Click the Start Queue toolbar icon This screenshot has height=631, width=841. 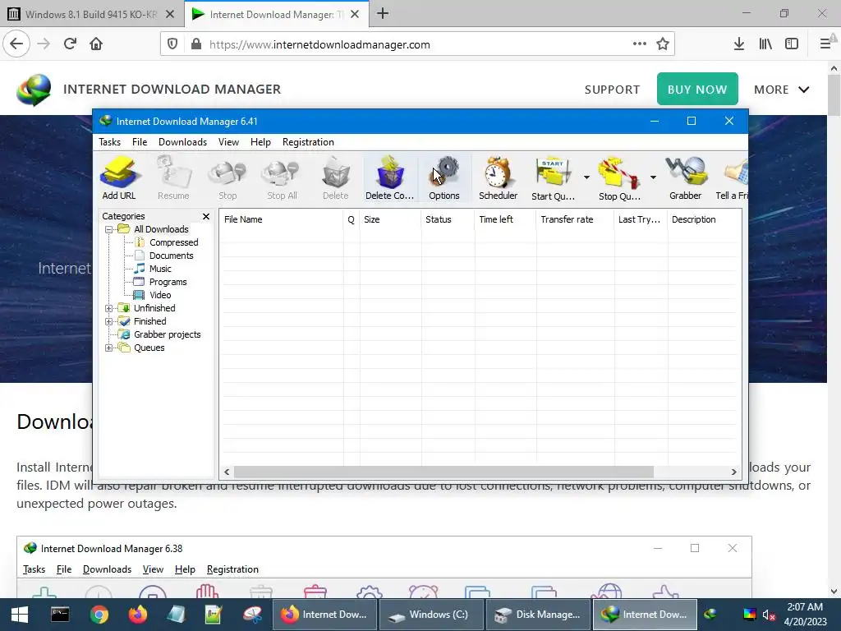tap(553, 178)
